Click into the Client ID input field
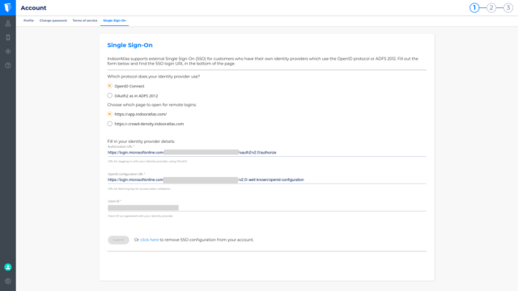The image size is (518, 291). pos(266,208)
